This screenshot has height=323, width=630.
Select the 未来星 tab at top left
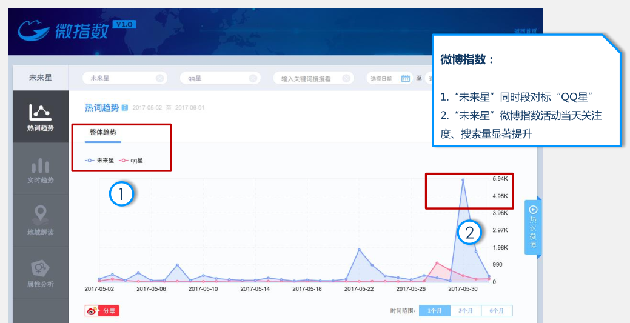tap(41, 78)
